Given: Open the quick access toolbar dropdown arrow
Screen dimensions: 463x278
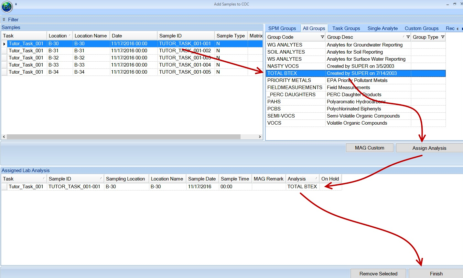Looking at the screenshot, I should (16, 5).
